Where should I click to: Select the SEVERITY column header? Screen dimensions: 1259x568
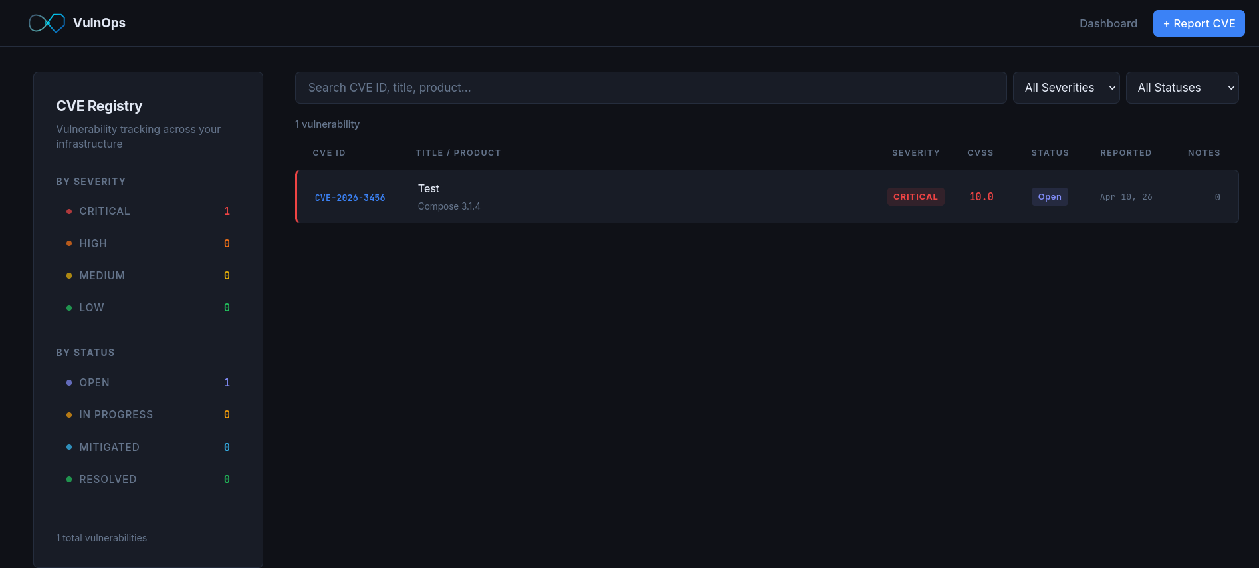point(916,152)
